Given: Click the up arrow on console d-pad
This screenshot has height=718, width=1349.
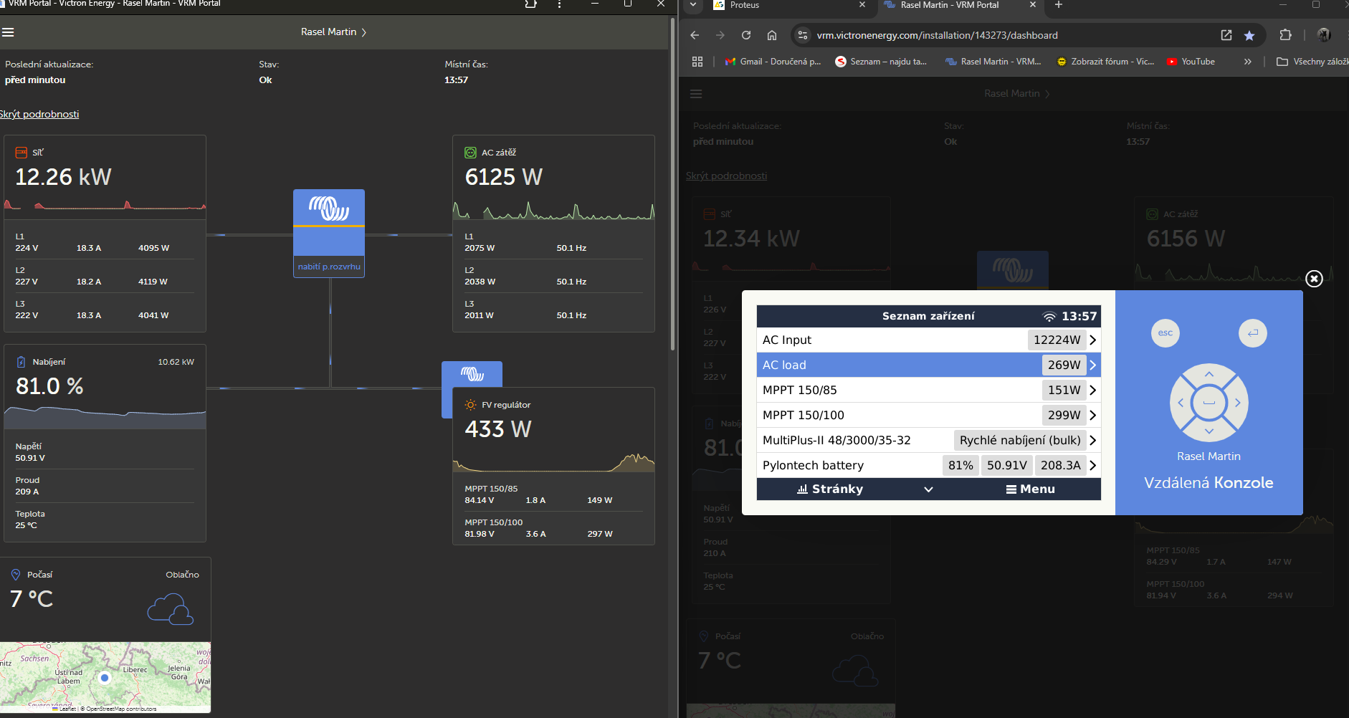Looking at the screenshot, I should click(x=1209, y=375).
